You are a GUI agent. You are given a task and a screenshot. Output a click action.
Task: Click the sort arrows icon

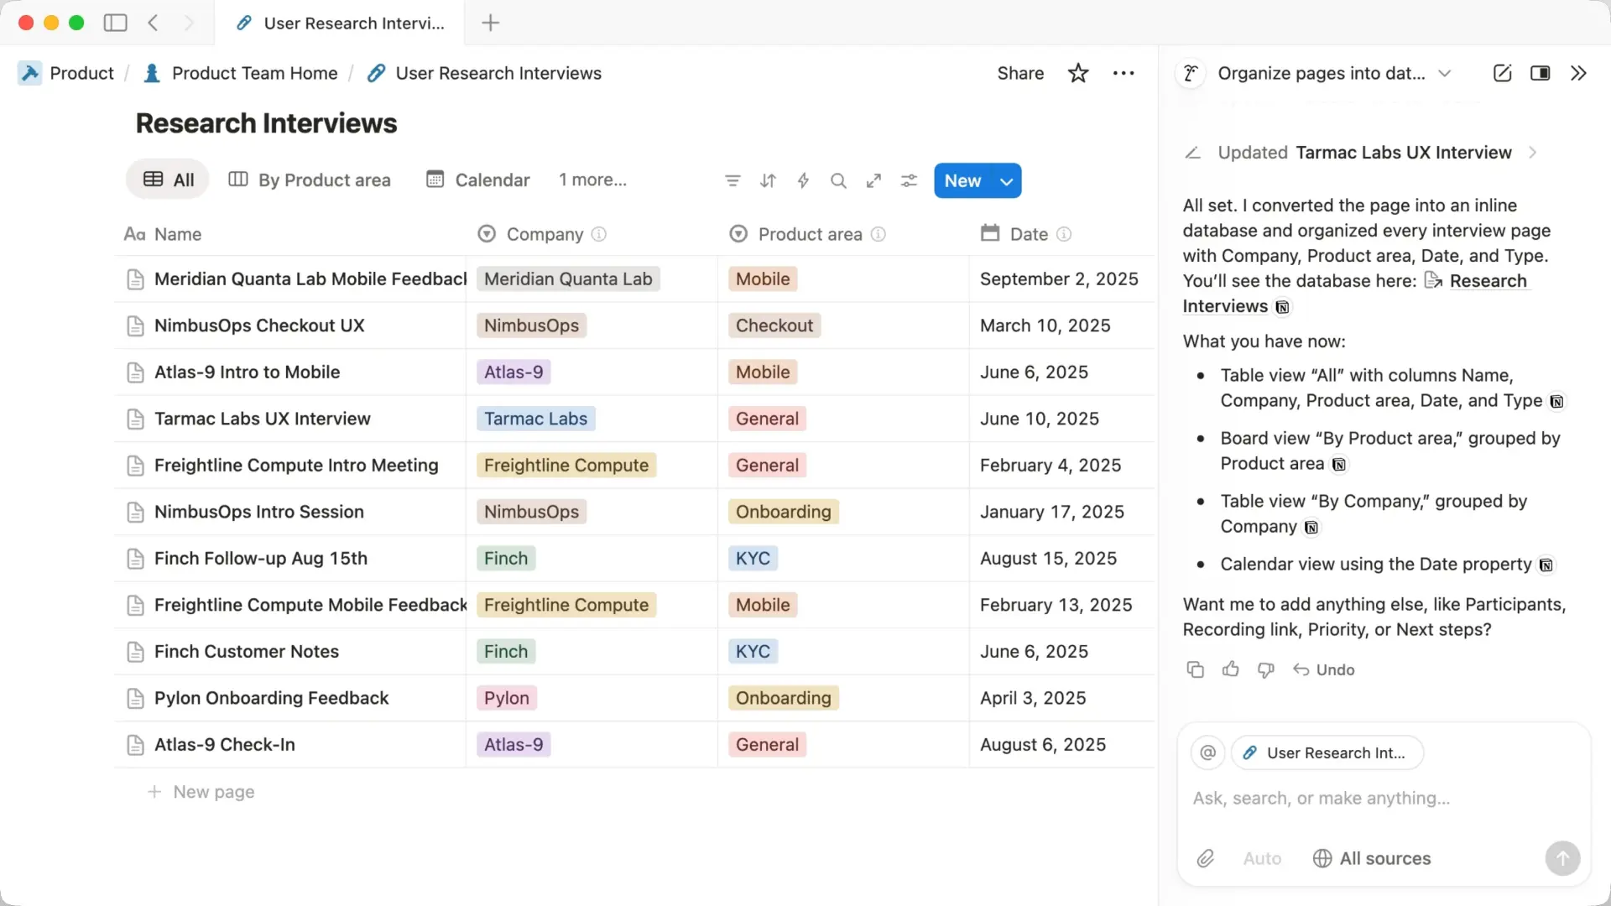click(768, 180)
